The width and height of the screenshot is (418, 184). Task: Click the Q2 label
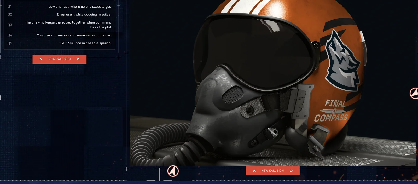click(10, 14)
